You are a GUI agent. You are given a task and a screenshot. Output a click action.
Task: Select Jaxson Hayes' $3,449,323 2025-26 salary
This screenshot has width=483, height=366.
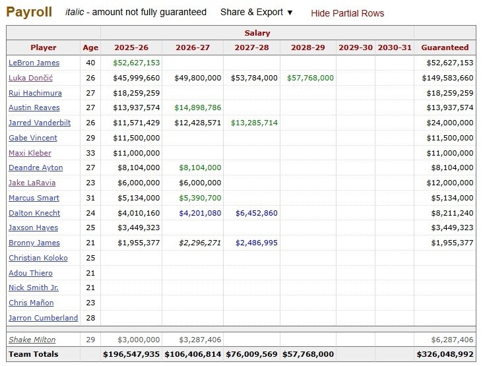coord(139,228)
